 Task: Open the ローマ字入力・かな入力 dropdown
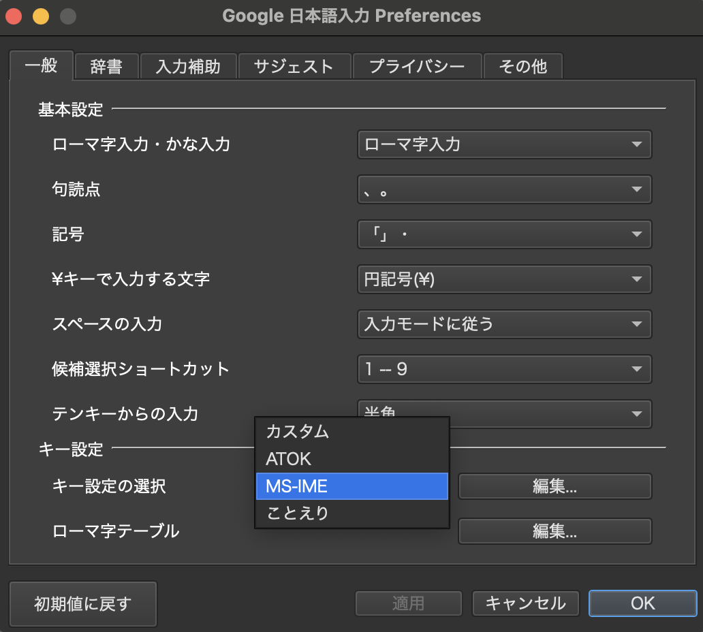(x=504, y=144)
